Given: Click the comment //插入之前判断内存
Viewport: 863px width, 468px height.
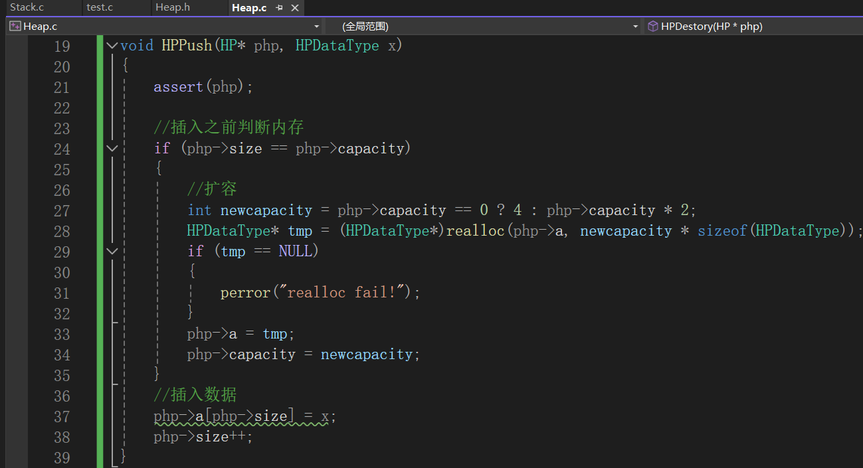Looking at the screenshot, I should point(229,127).
